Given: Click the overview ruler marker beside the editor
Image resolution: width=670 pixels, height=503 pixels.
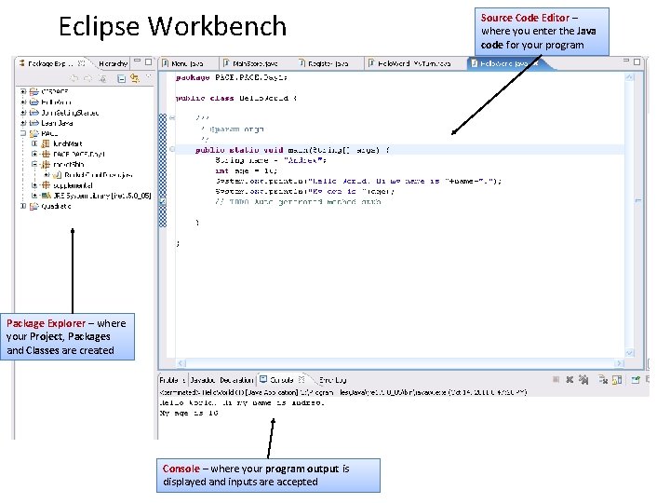Looking at the screenshot, I should pos(638,200).
